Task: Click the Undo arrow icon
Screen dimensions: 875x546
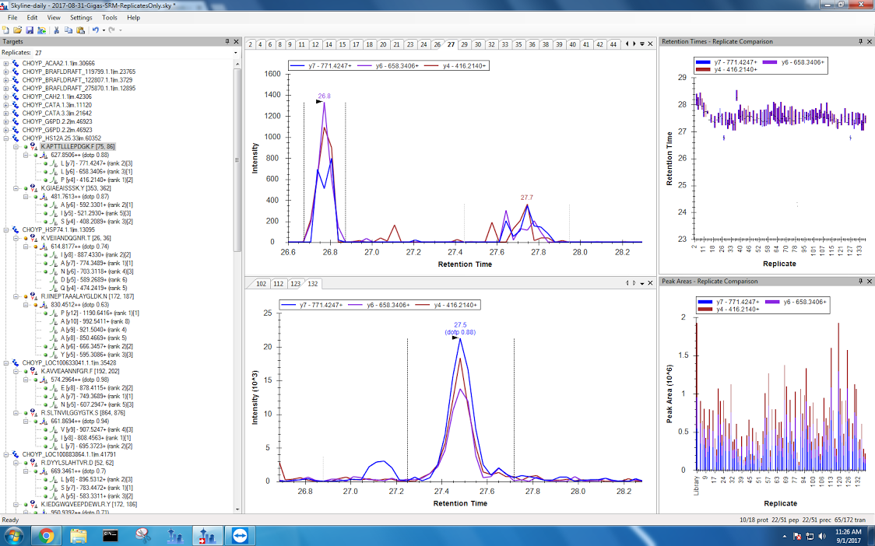Action: pyautogui.click(x=95, y=30)
